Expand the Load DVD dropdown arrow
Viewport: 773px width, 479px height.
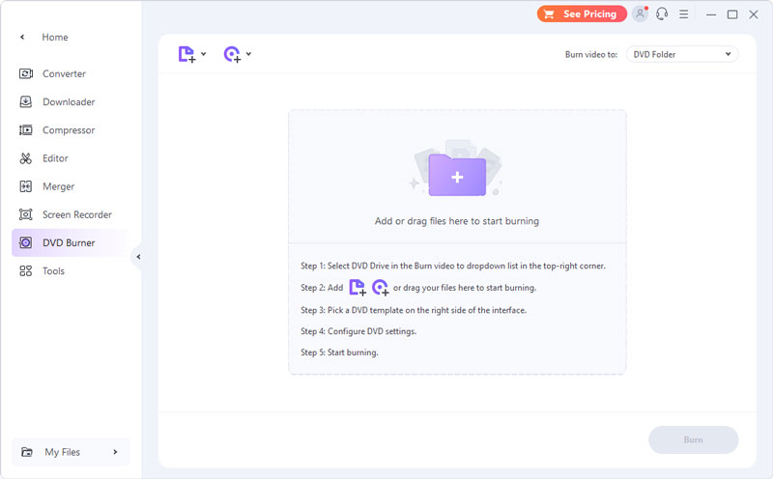coord(249,54)
